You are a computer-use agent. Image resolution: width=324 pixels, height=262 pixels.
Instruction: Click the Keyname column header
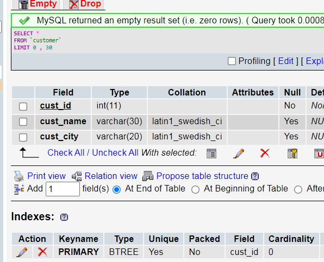78,239
